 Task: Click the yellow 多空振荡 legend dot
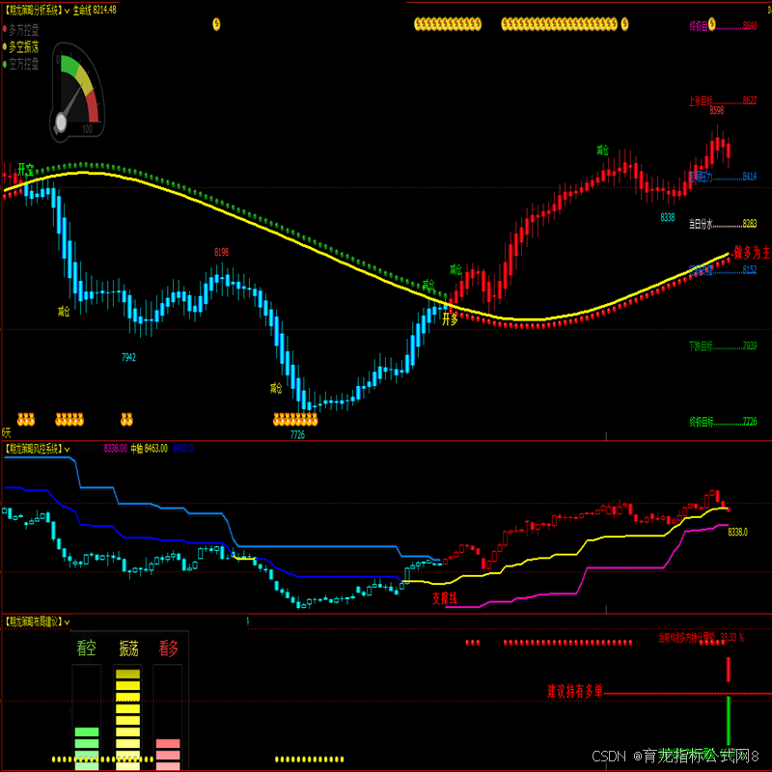pos(5,47)
